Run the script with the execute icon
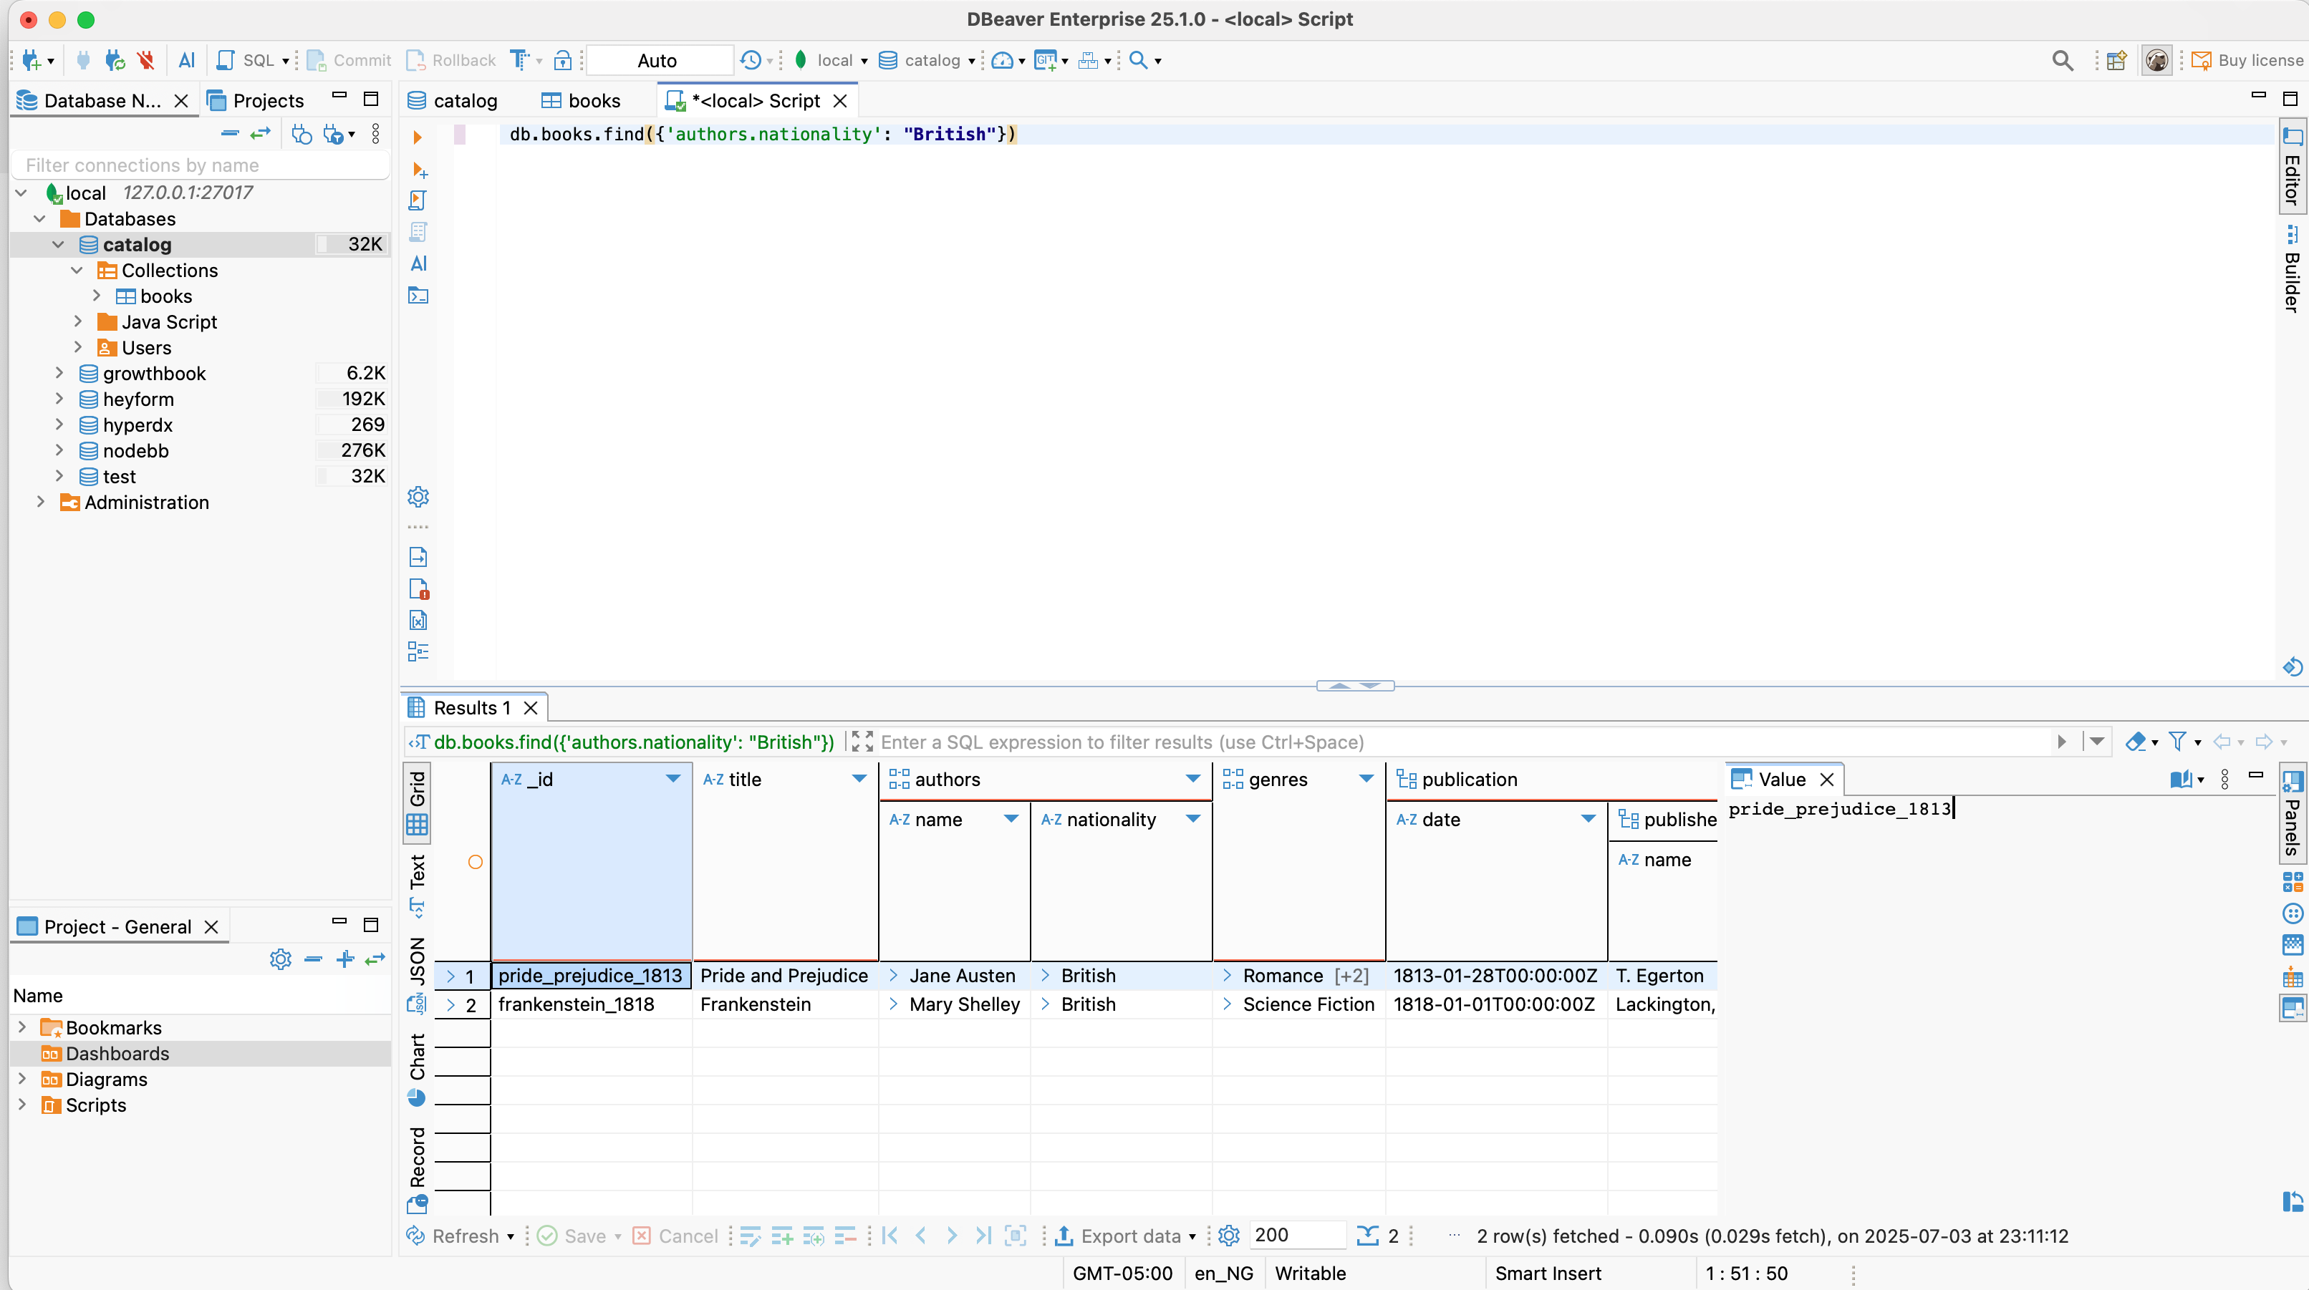Screen dimensions: 2309x1290 417,136
